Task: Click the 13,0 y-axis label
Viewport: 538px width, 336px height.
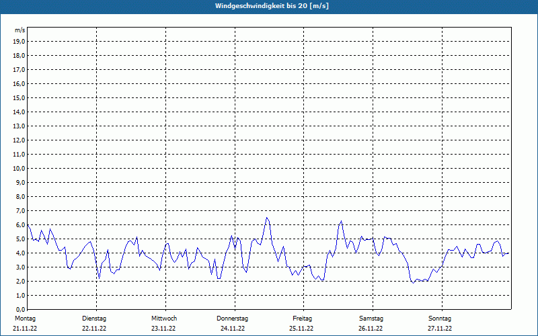Action: click(20, 126)
